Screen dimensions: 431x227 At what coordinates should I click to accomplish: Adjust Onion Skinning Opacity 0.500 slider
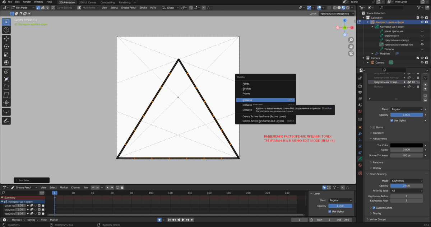pos(407,186)
